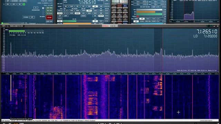Enable wide noise blanker NBW
The width and height of the screenshot is (221, 124).
click(101, 11)
